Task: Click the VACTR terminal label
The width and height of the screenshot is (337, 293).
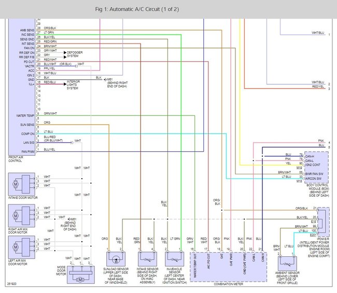Action: [30, 66]
